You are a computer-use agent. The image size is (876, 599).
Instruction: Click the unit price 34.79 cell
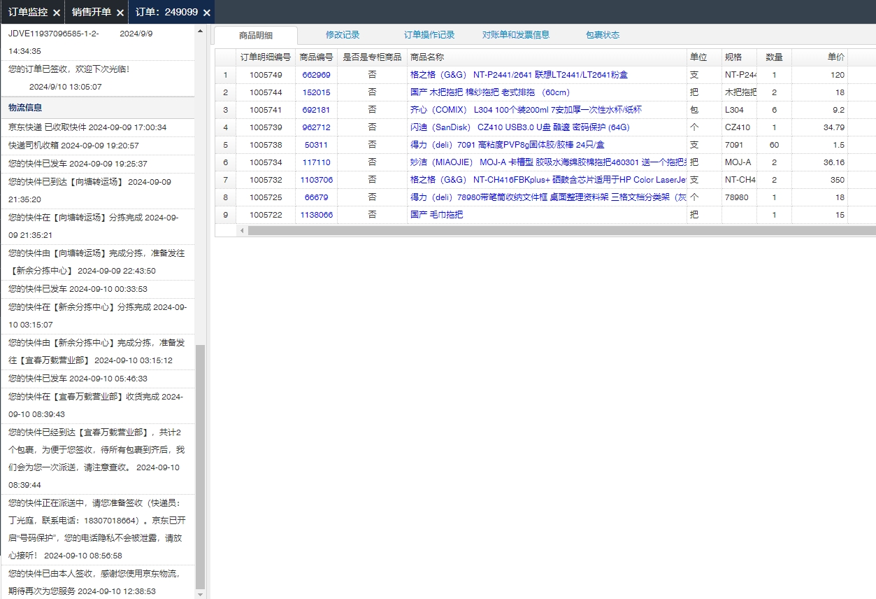[819, 127]
